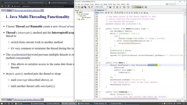Click the editor horizontal scrollbar
Viewport: 187px width, 105px height.
point(131,99)
